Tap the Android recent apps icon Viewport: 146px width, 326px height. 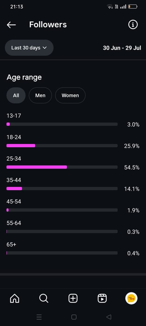pyautogui.click(x=39, y=317)
